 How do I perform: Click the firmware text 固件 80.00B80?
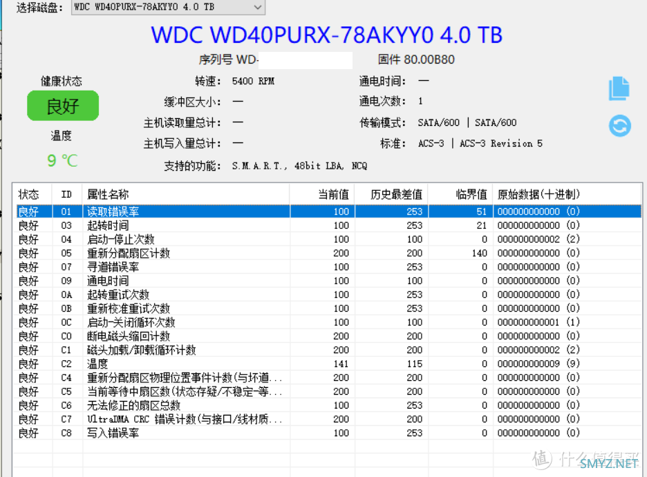(x=416, y=59)
